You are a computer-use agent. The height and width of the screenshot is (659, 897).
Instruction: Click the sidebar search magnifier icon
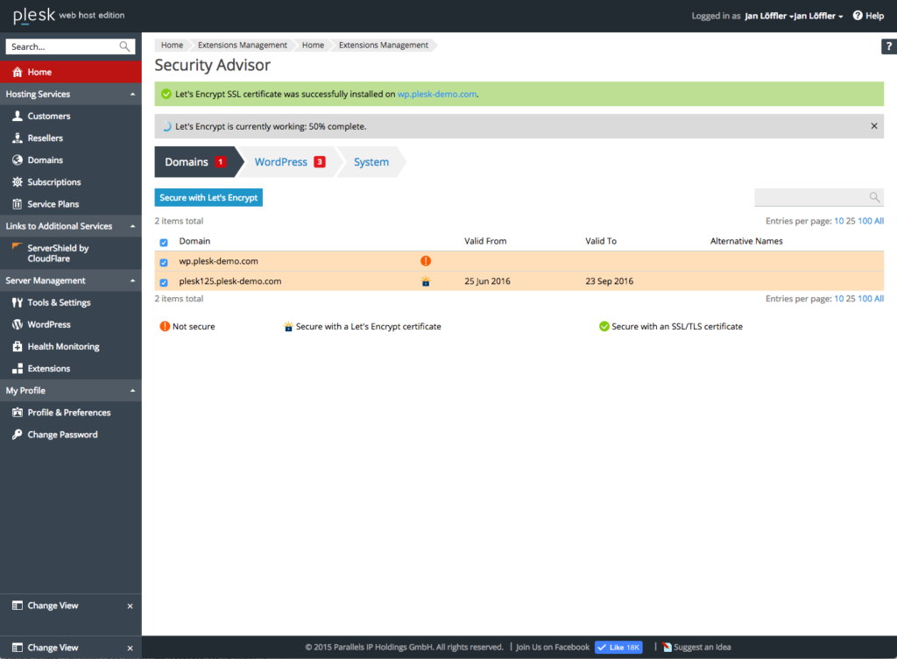coord(124,46)
